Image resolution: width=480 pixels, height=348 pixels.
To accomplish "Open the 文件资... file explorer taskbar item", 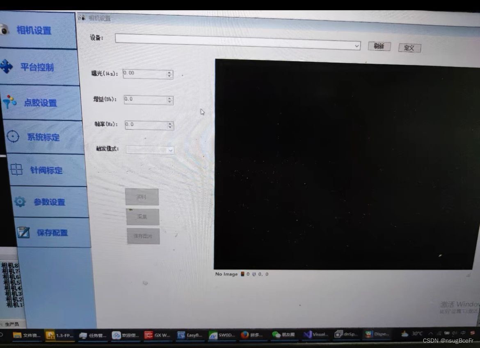I will pyautogui.click(x=27, y=335).
